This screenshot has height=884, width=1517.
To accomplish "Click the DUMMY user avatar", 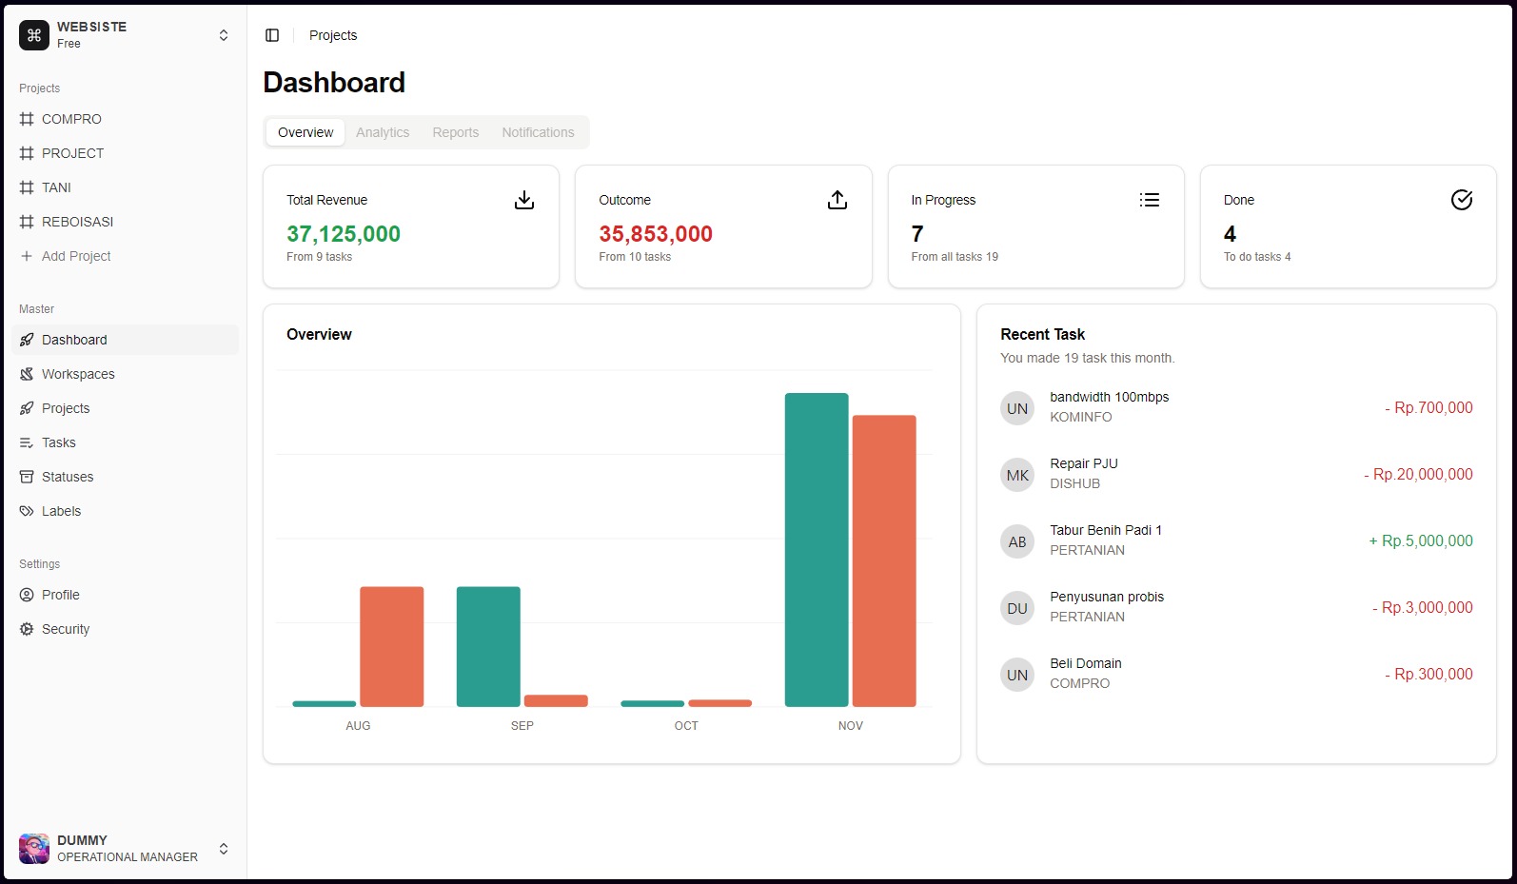I will 34,849.
